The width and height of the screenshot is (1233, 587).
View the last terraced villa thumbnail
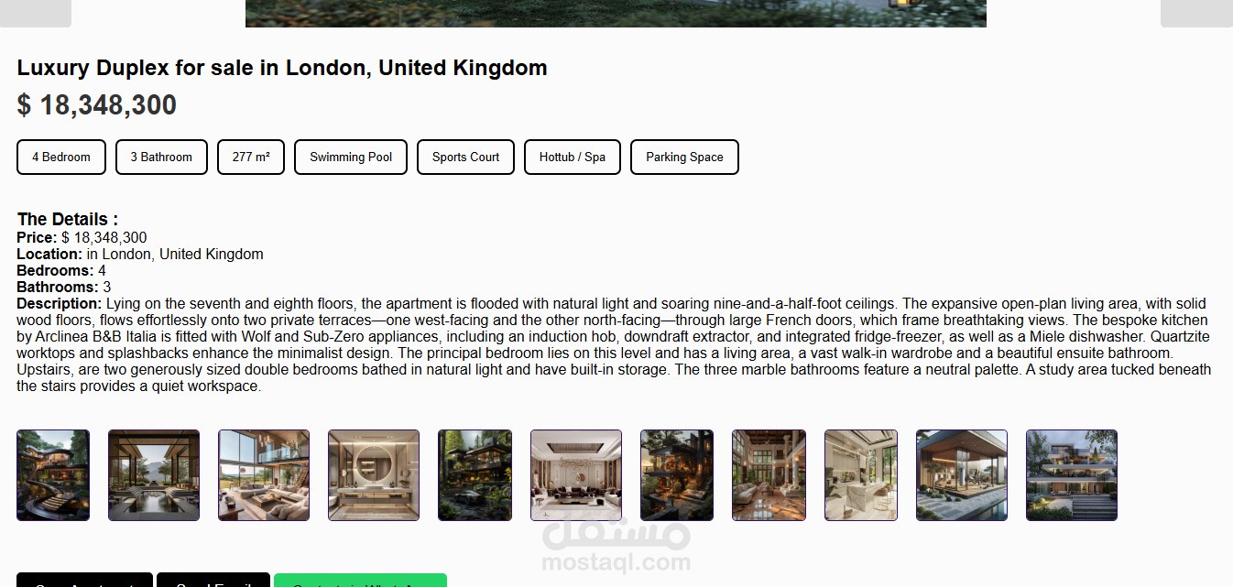click(1072, 475)
